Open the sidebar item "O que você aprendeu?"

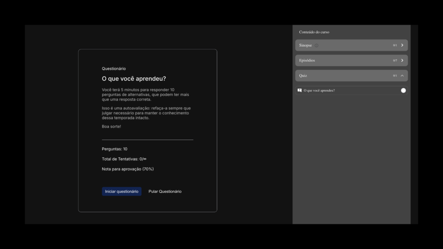(319, 90)
